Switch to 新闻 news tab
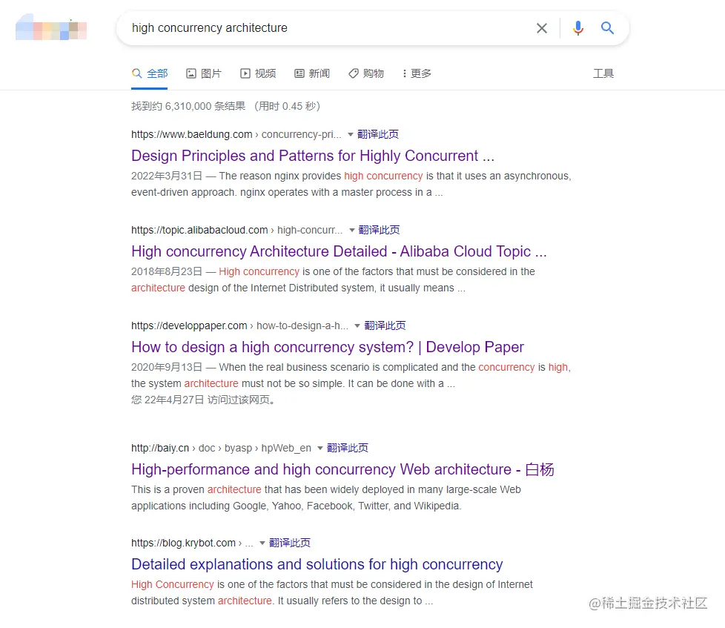Viewport: 725px width, 628px height. click(x=312, y=73)
